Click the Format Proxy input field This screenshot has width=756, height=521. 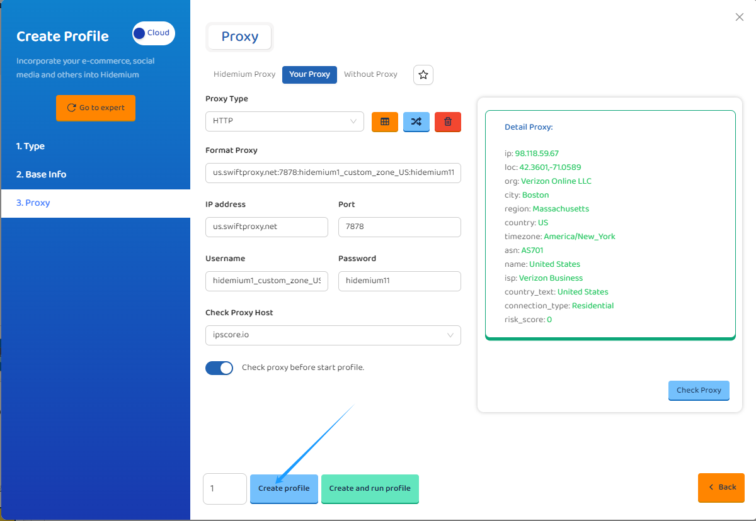point(333,173)
